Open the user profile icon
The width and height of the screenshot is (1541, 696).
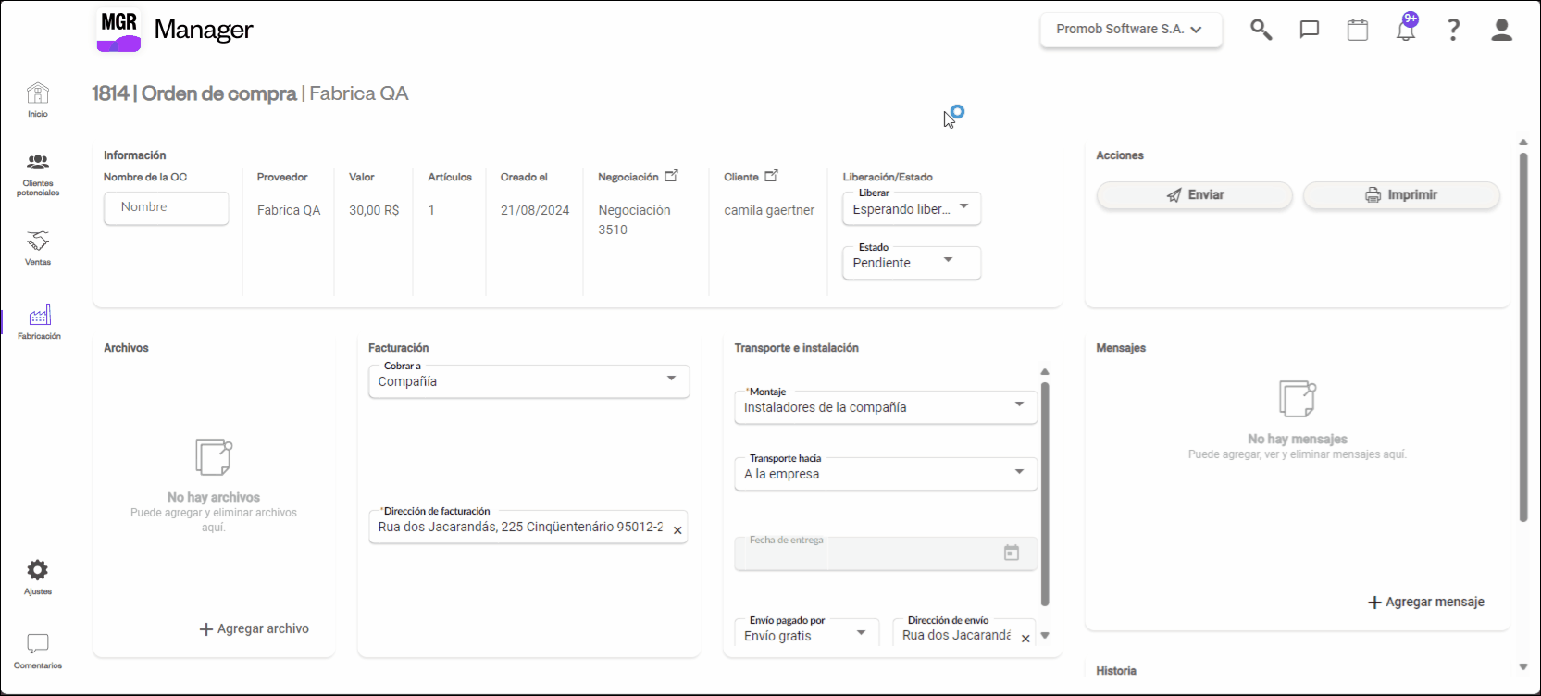point(1502,30)
